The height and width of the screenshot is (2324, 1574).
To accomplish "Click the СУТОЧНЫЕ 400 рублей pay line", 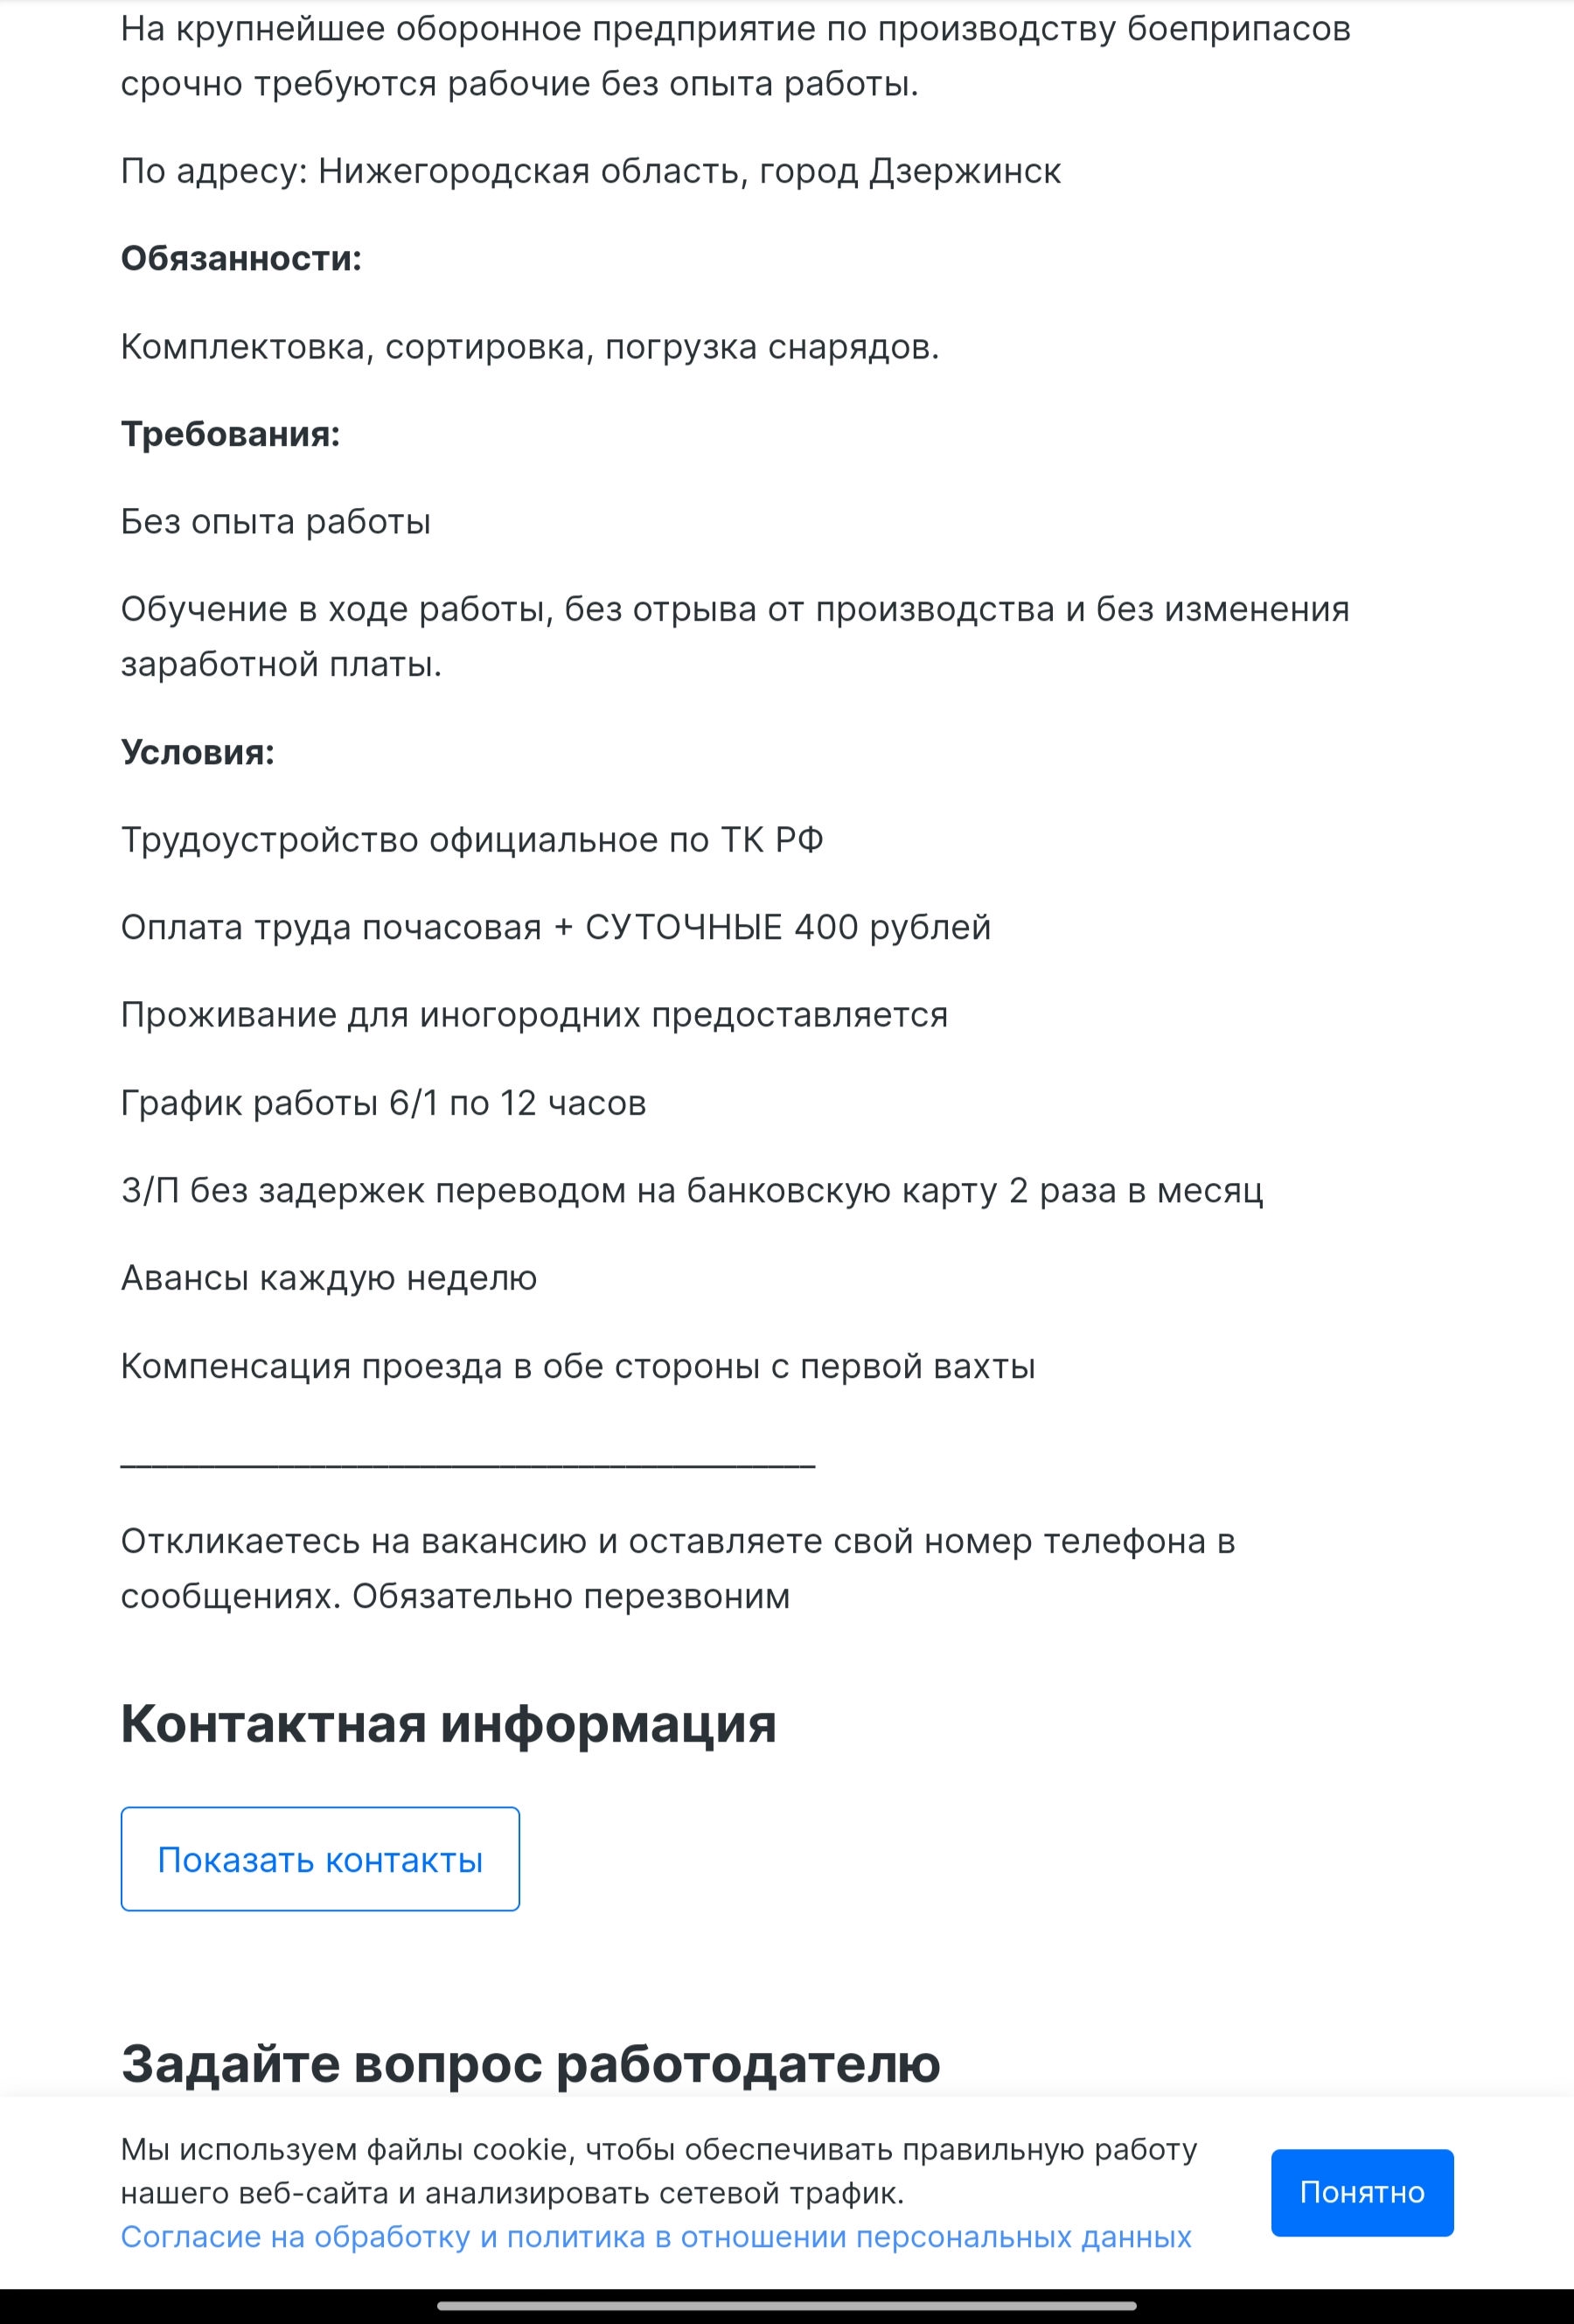I will click(x=555, y=927).
